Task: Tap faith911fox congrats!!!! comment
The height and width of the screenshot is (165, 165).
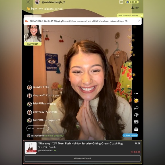Action: (x=46, y=120)
